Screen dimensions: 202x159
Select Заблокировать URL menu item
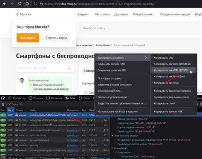tap(123, 91)
